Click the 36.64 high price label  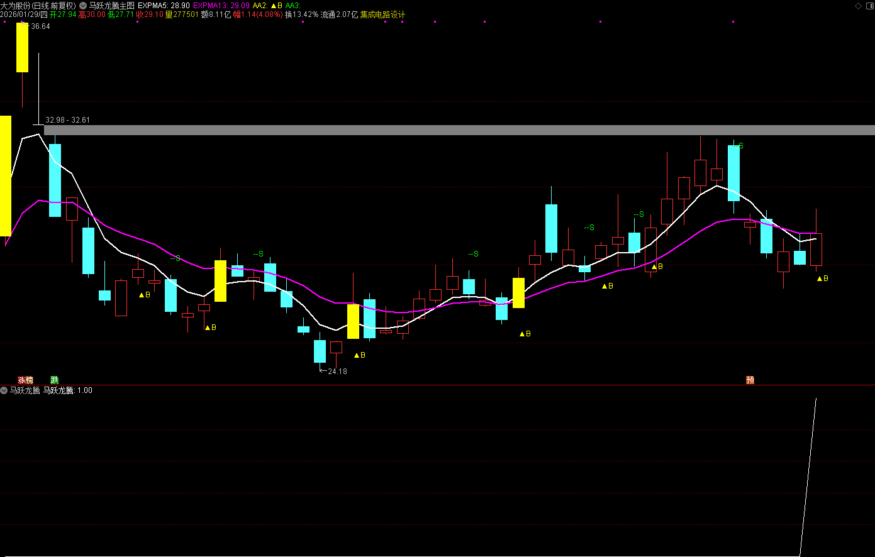point(40,27)
